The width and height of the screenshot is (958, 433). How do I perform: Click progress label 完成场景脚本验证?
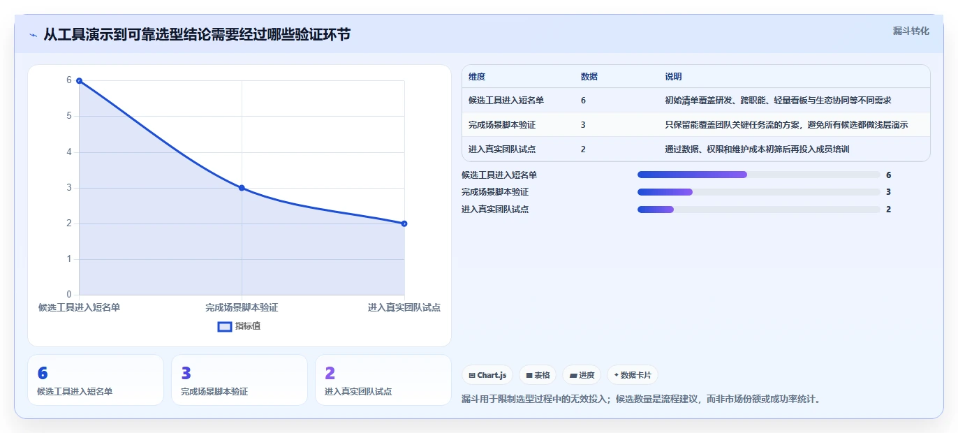click(495, 192)
